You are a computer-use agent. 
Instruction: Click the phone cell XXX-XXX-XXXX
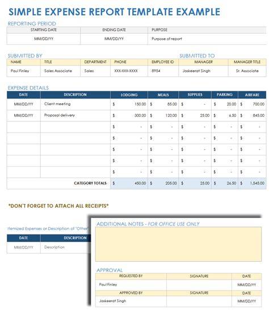[129, 71]
